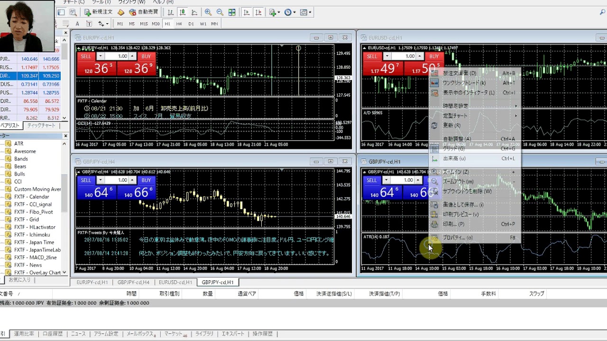Screen dimensions: 607x341
Task: Expand 定型チャート submenu
Action: [474, 116]
